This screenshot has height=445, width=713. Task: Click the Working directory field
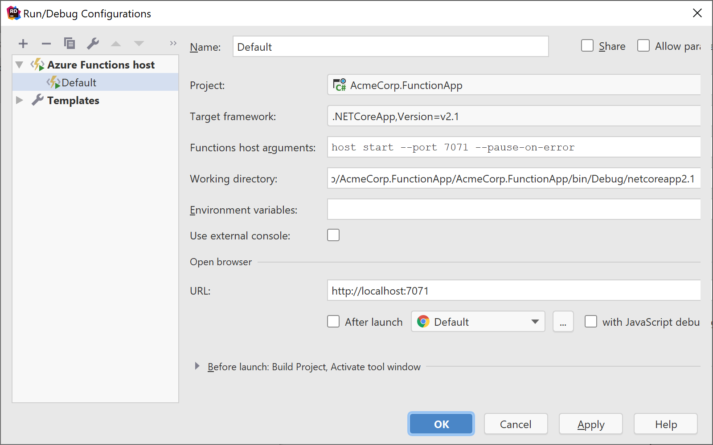click(514, 178)
